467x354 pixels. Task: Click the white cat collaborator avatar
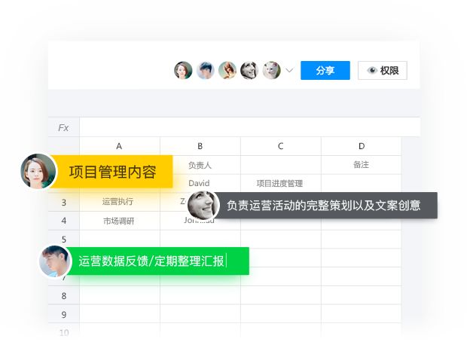point(271,71)
